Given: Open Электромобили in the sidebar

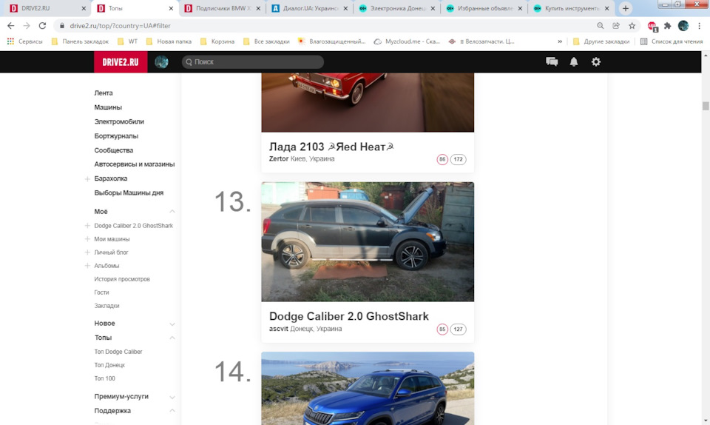Looking at the screenshot, I should pos(119,121).
